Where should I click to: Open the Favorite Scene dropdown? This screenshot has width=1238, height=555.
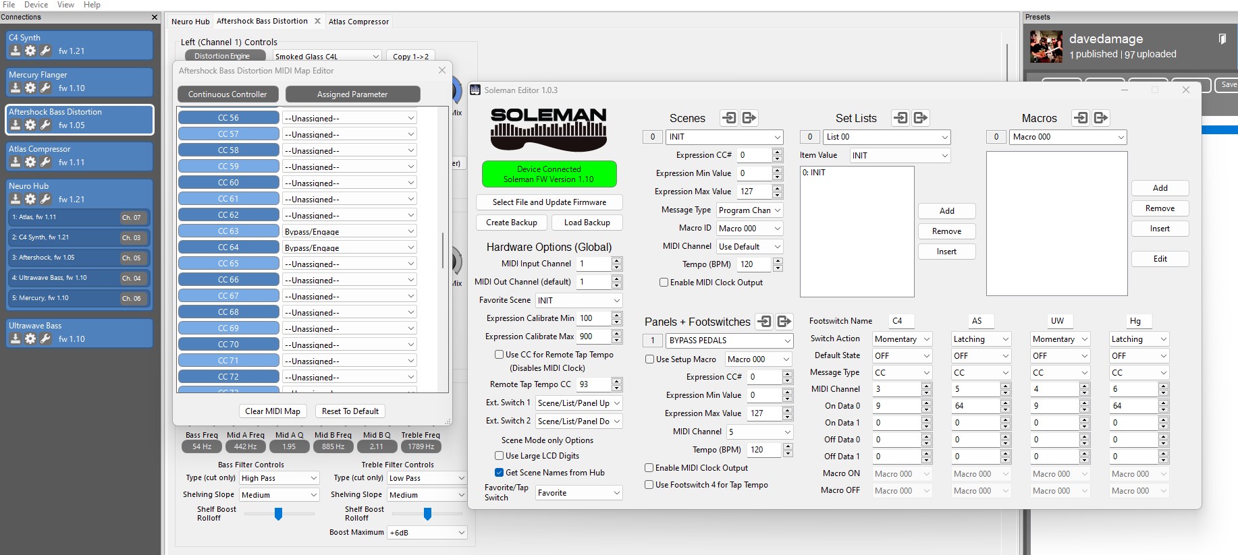[578, 301]
